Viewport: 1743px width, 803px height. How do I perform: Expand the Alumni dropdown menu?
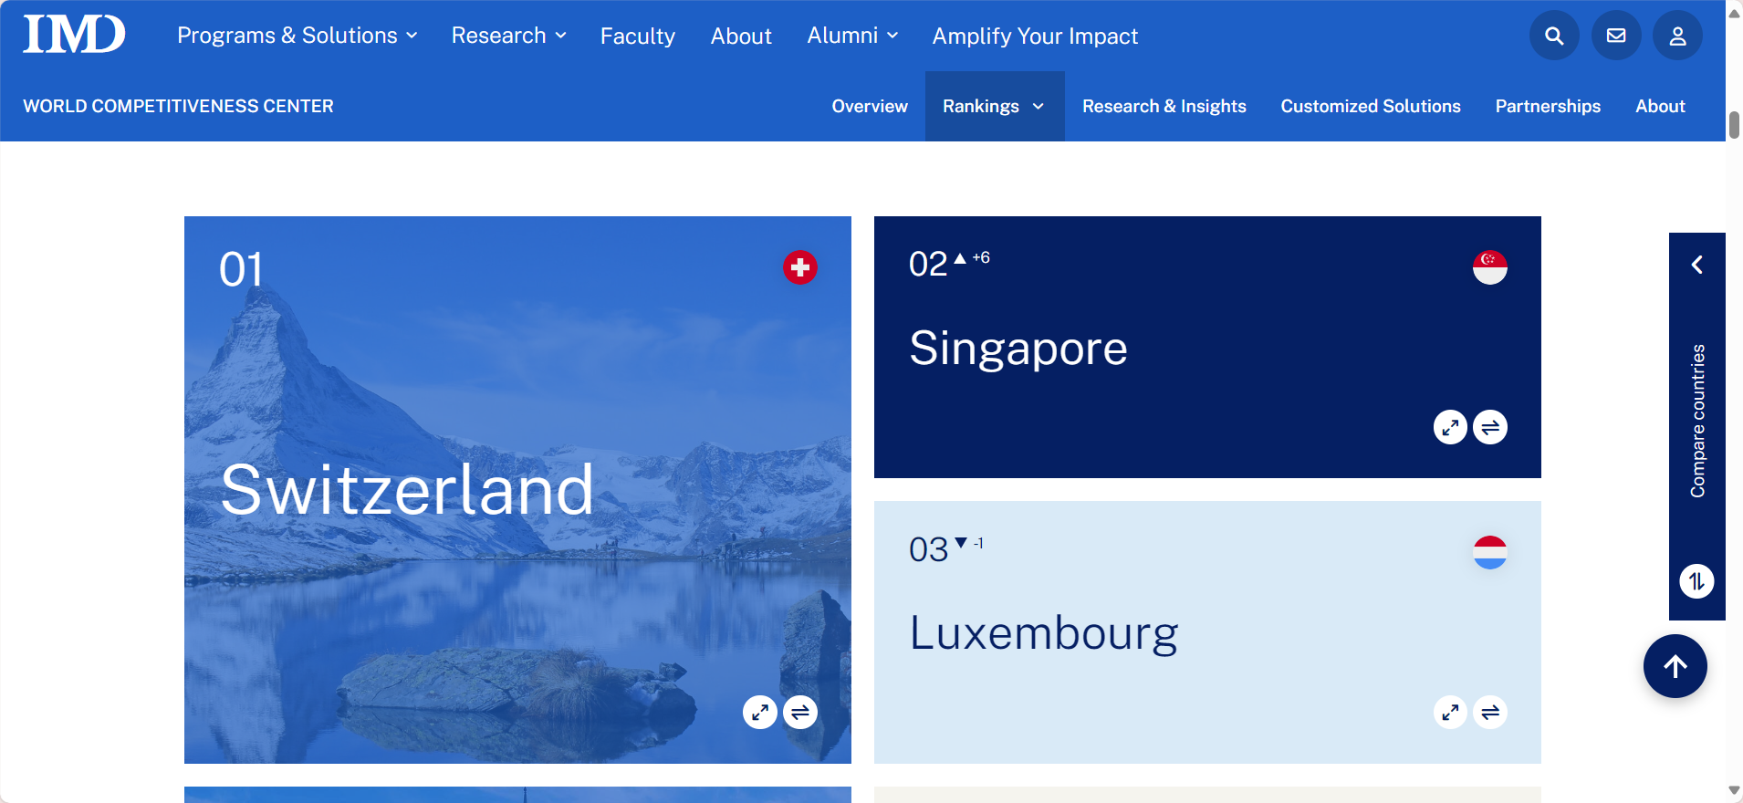(853, 36)
